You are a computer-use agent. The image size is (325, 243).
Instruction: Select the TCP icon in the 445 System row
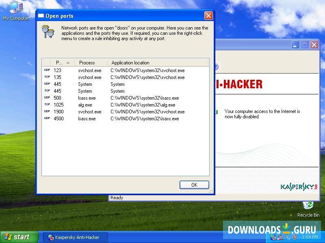coord(47,91)
